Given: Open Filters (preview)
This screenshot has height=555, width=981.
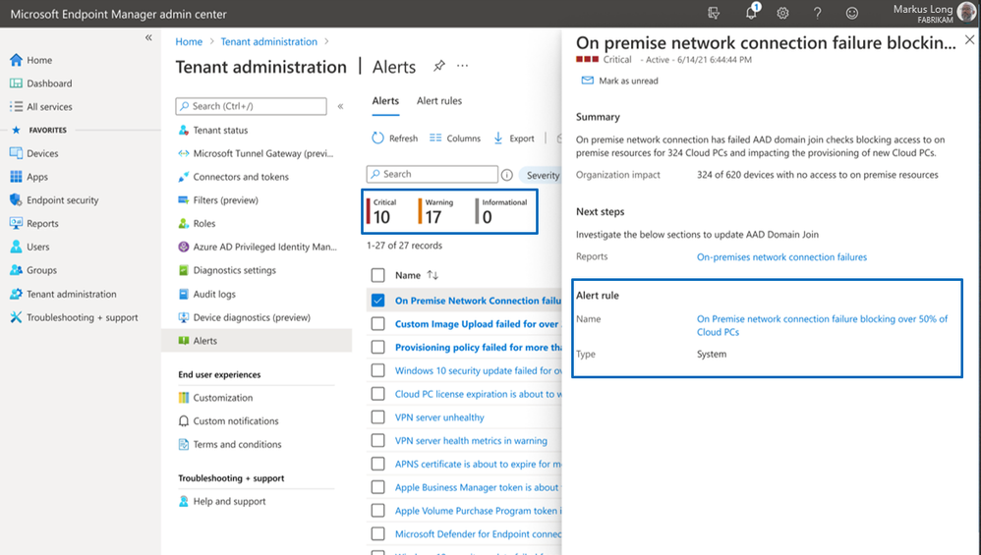Looking at the screenshot, I should click(x=218, y=200).
